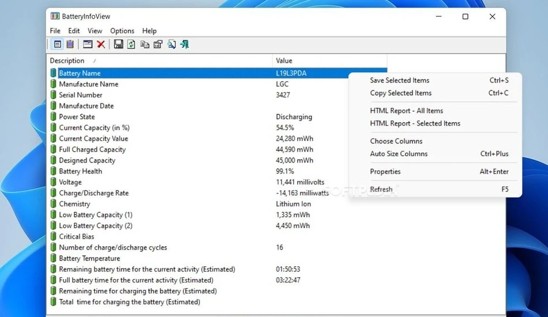Click the copy selected items toolbar icon
The width and height of the screenshot is (548, 317).
pos(145,44)
